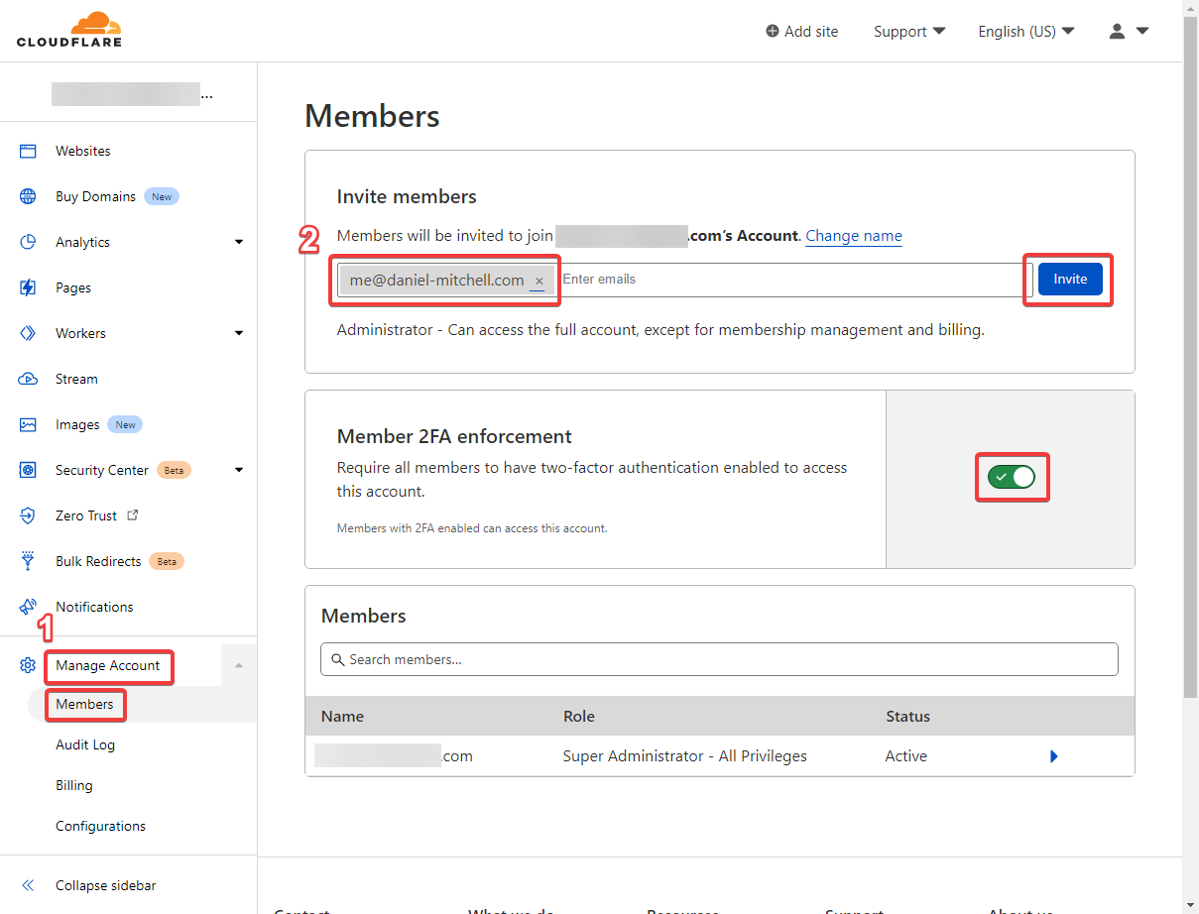Open Audit Log under Manage Account
The image size is (1199, 914).
[85, 744]
